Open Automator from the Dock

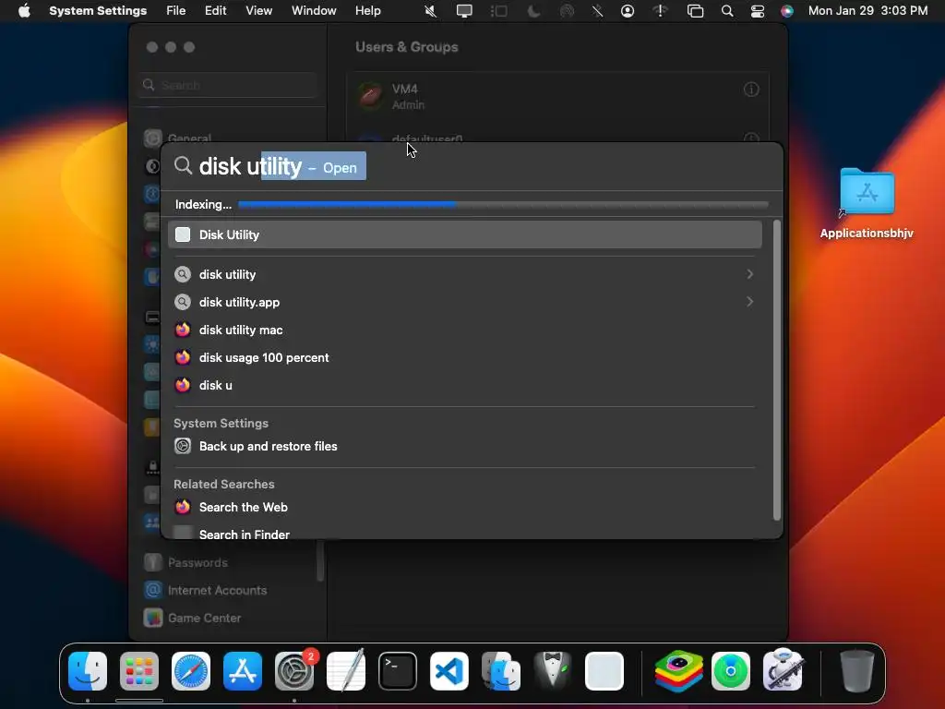tap(783, 670)
